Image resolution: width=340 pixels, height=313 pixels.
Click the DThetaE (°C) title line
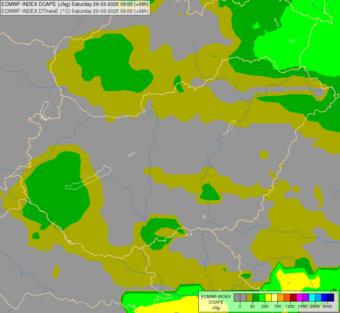click(x=75, y=11)
